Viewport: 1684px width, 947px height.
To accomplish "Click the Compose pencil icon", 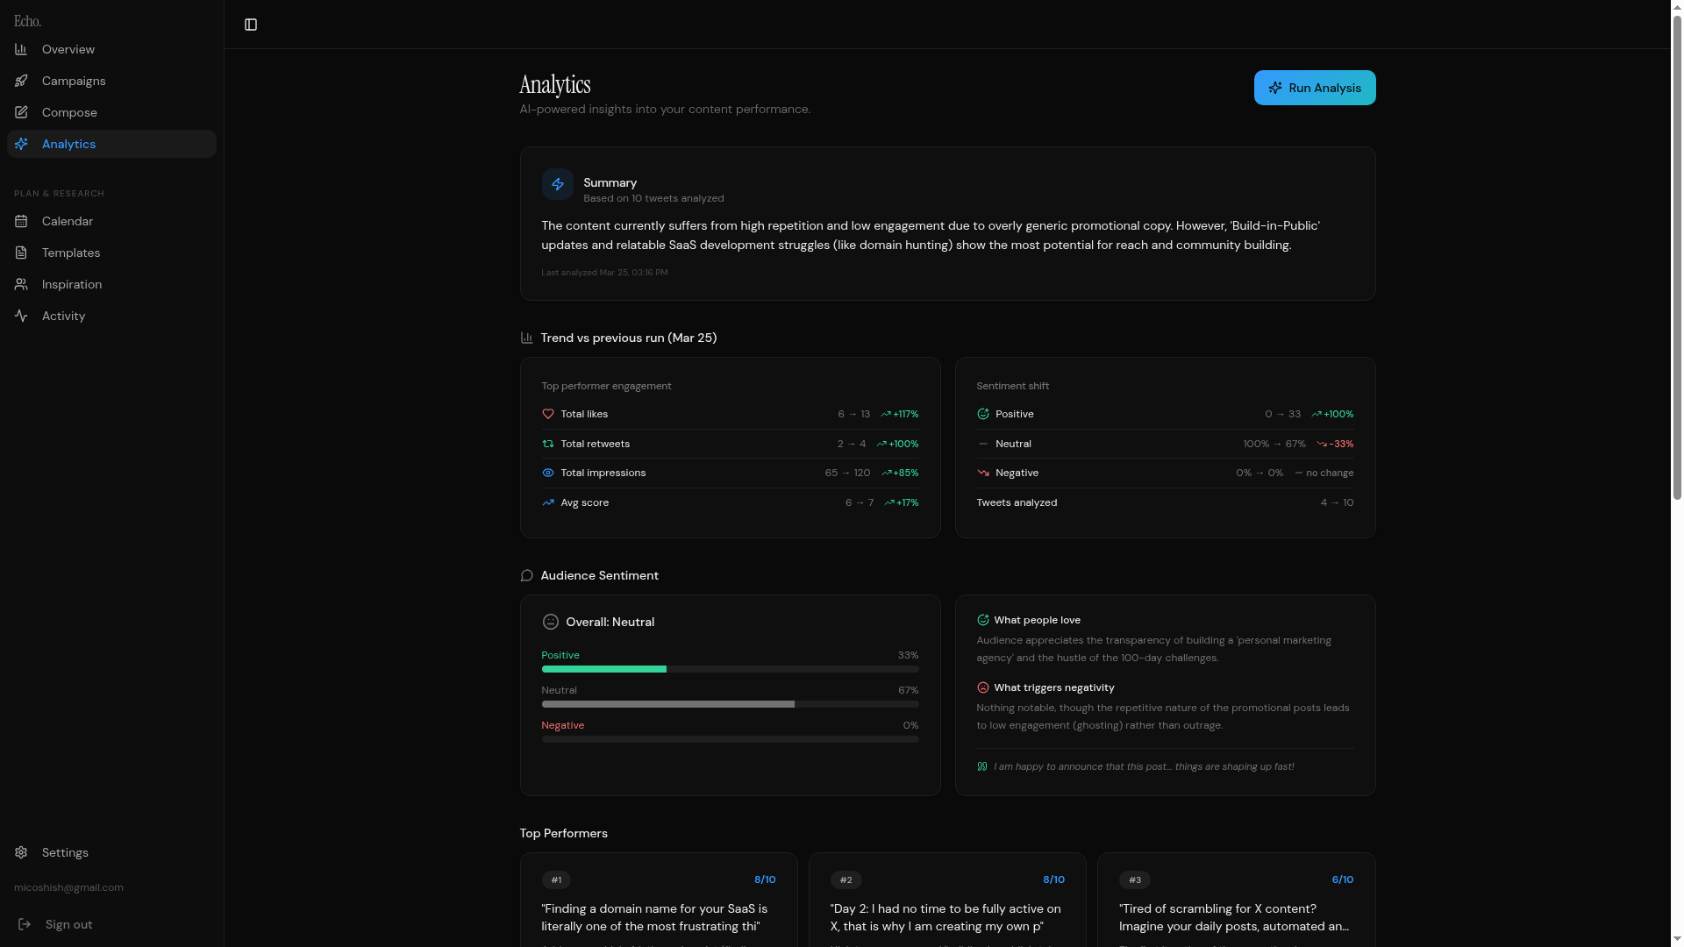I will [21, 112].
